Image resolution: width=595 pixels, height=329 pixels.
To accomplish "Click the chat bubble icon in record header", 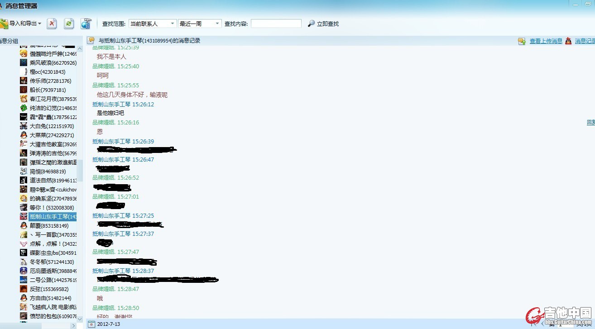I will click(x=91, y=41).
